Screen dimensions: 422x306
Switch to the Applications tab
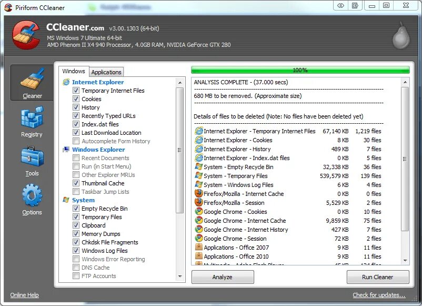pyautogui.click(x=106, y=72)
